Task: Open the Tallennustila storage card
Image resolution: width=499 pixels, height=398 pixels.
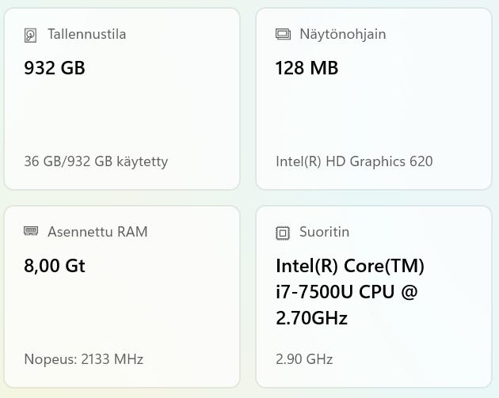Action: 122,99
